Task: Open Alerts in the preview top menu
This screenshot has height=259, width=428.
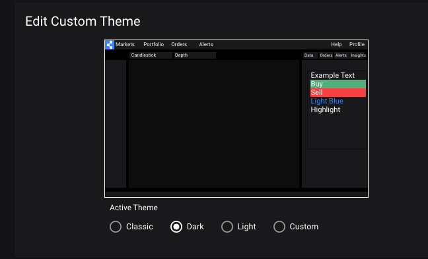Action: pyautogui.click(x=206, y=44)
